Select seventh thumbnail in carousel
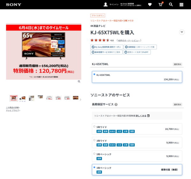Viewport: 191px width, 179px height. pyautogui.click(x=67, y=98)
